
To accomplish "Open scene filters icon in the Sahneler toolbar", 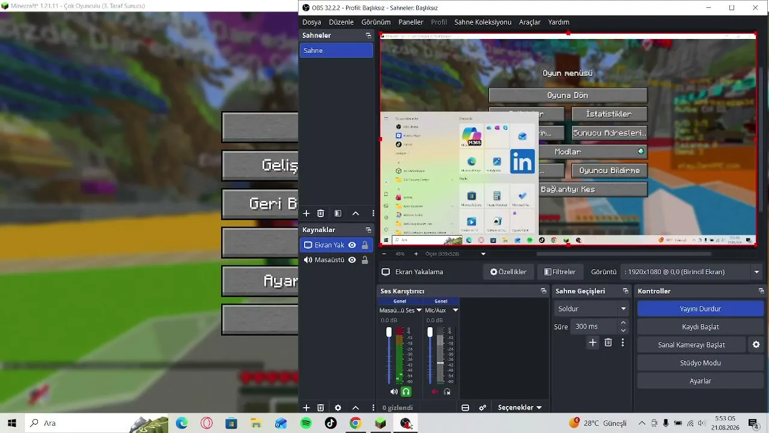I will pos(338,213).
